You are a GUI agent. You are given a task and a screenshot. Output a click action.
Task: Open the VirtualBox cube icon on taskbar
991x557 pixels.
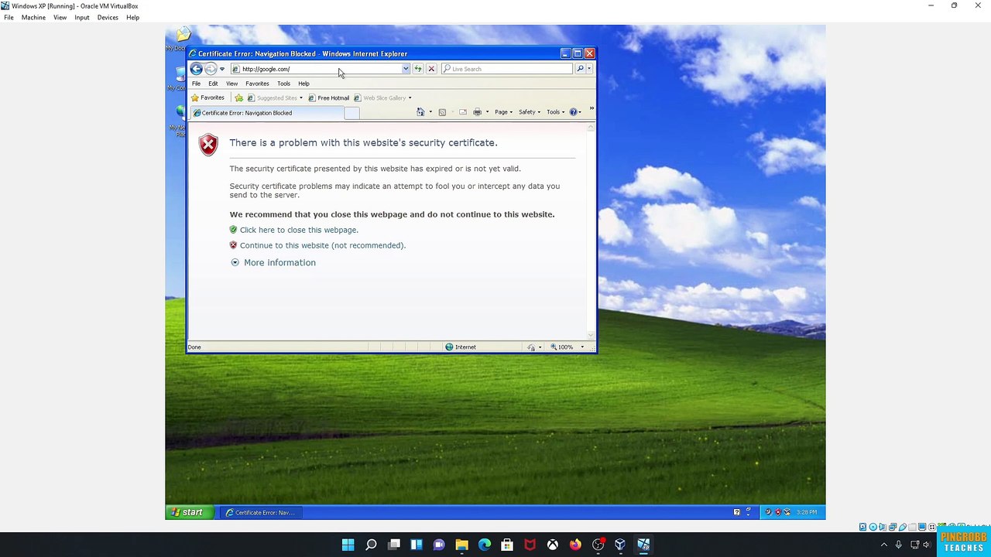(x=620, y=545)
